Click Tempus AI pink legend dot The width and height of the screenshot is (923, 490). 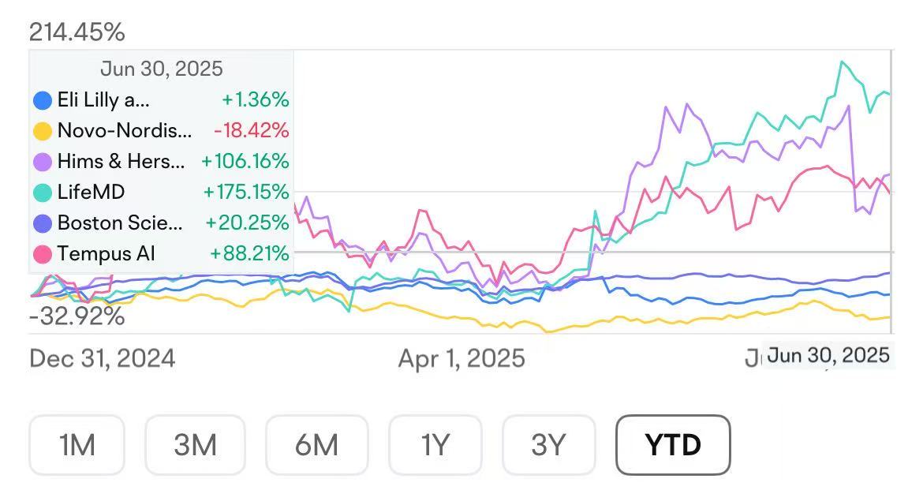(43, 254)
